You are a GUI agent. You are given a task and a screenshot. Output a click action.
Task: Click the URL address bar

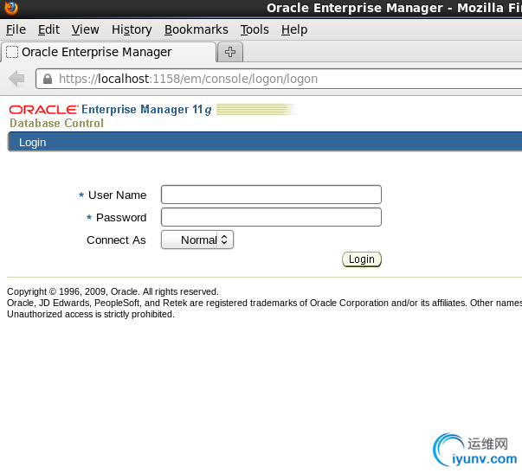tap(280, 79)
